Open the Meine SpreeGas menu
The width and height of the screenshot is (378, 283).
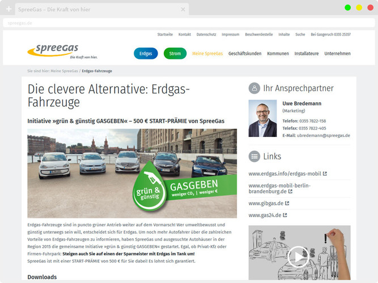click(x=207, y=54)
